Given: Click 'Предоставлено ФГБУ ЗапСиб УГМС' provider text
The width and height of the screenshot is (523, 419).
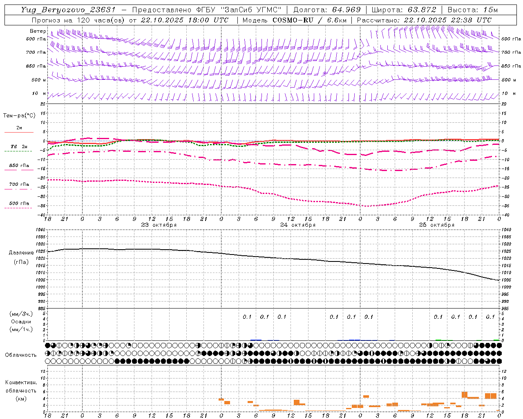Looking at the screenshot, I should pyautogui.click(x=207, y=10).
